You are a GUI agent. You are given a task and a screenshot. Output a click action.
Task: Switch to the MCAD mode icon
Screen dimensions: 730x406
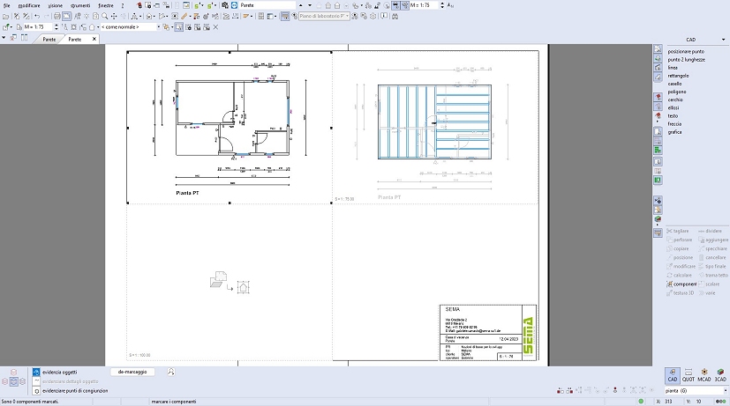tap(704, 375)
